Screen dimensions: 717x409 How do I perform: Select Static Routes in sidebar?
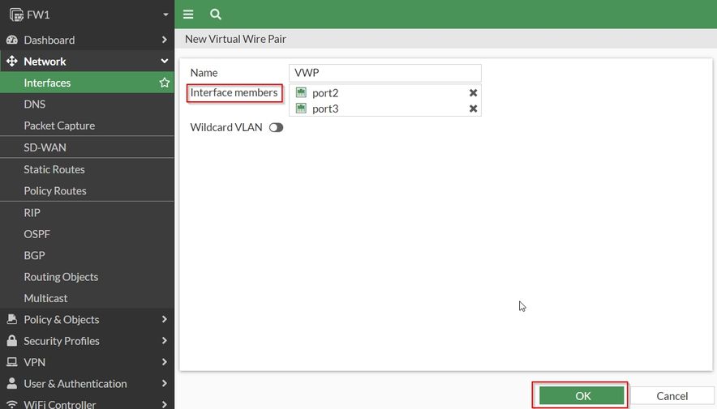click(87, 169)
